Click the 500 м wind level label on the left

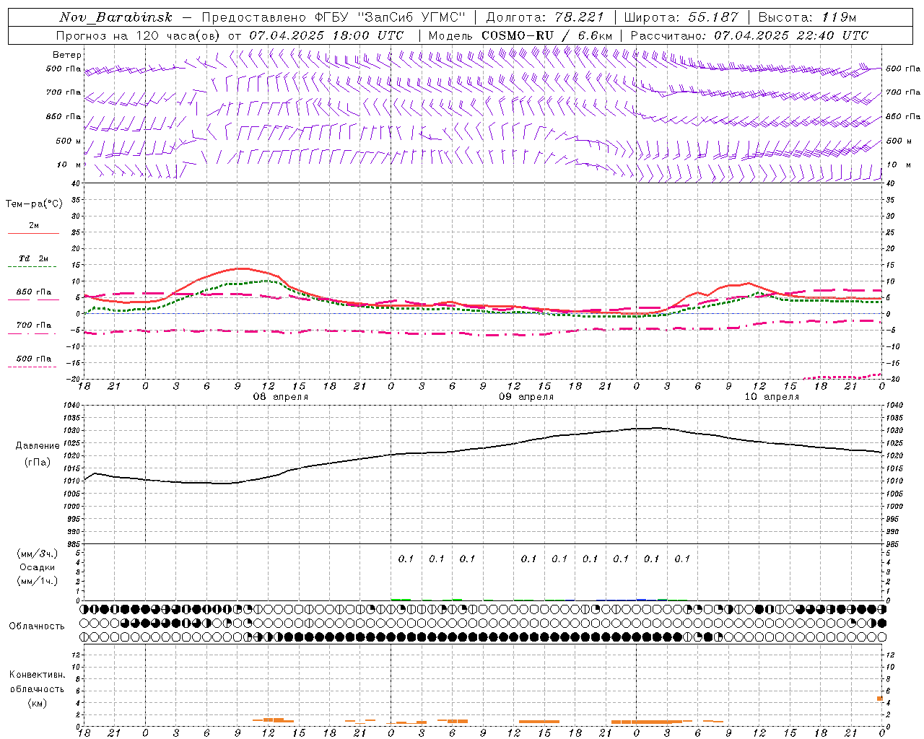click(69, 141)
